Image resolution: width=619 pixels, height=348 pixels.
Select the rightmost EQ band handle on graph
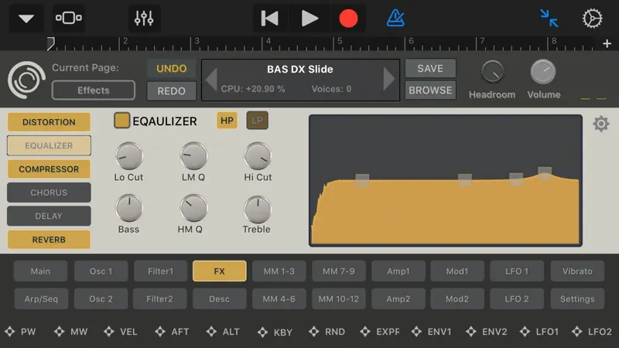point(545,172)
